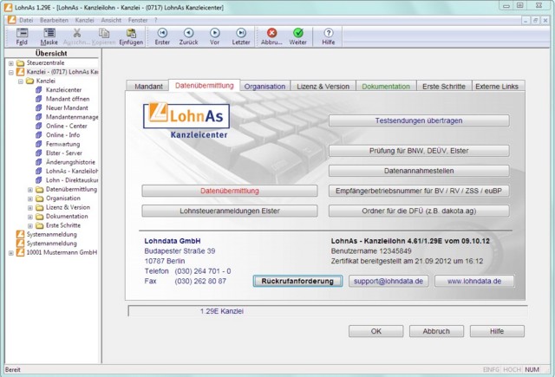Image resolution: width=555 pixels, height=377 pixels.
Task: Click the icon next to Kanzleicenter item
Action: point(39,90)
